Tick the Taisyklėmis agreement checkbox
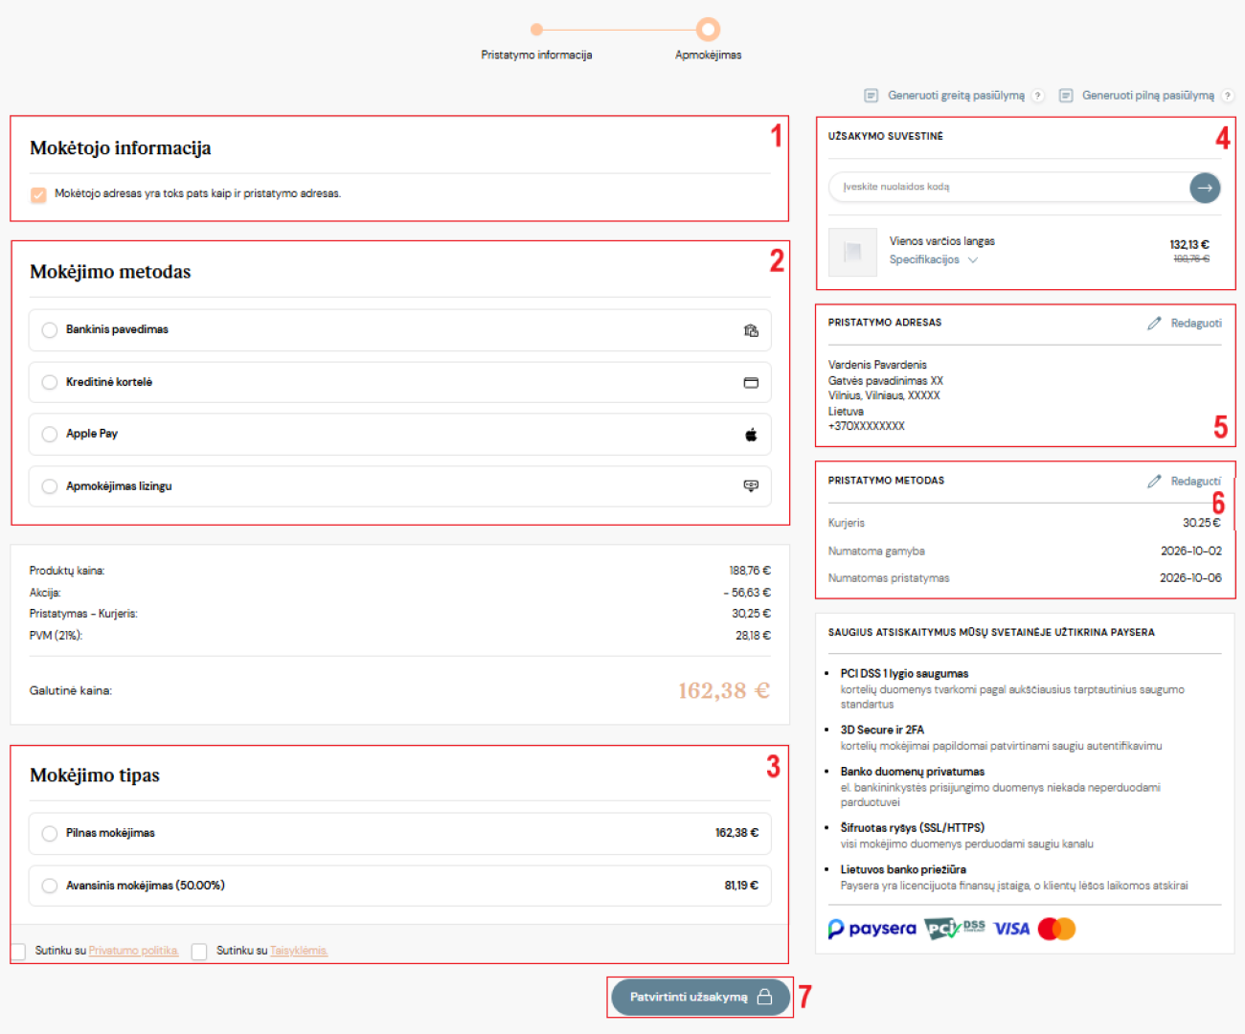This screenshot has width=1245, height=1034. [x=199, y=952]
